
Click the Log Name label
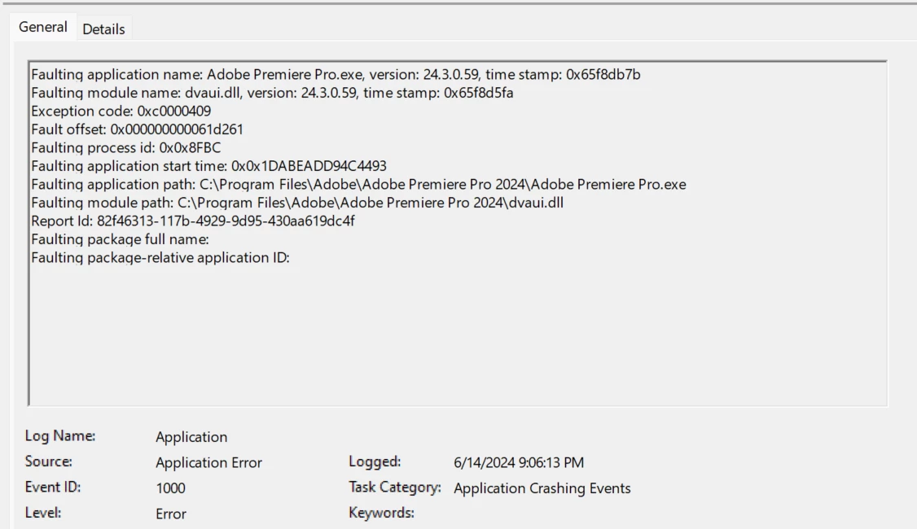[x=59, y=436]
